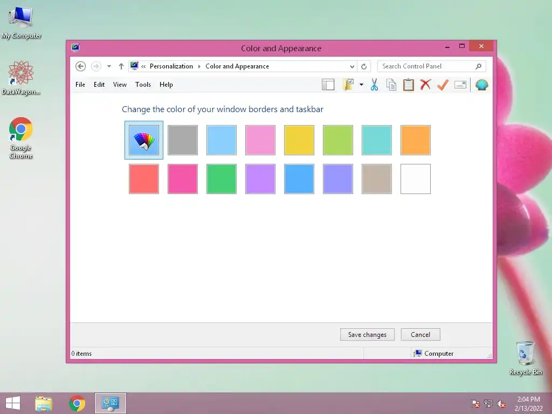Select the Google Chrome desktop shortcut
552x414 pixels.
pos(21,137)
